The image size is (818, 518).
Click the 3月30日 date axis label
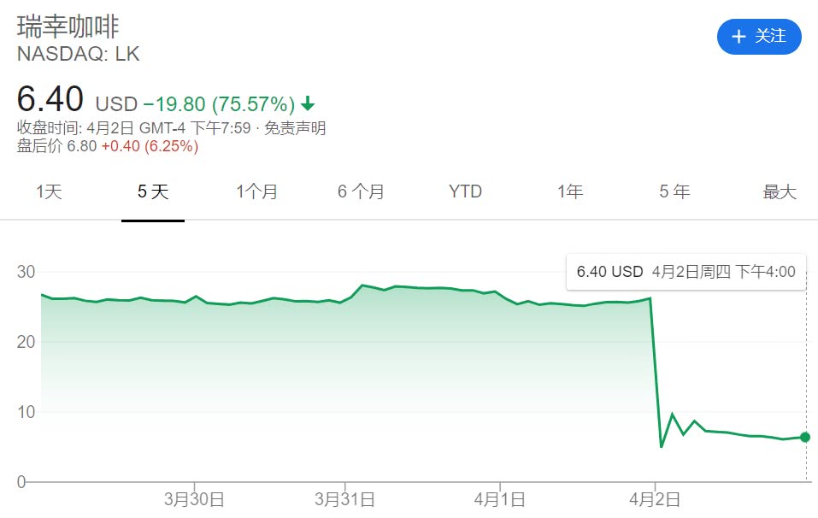coord(196,499)
